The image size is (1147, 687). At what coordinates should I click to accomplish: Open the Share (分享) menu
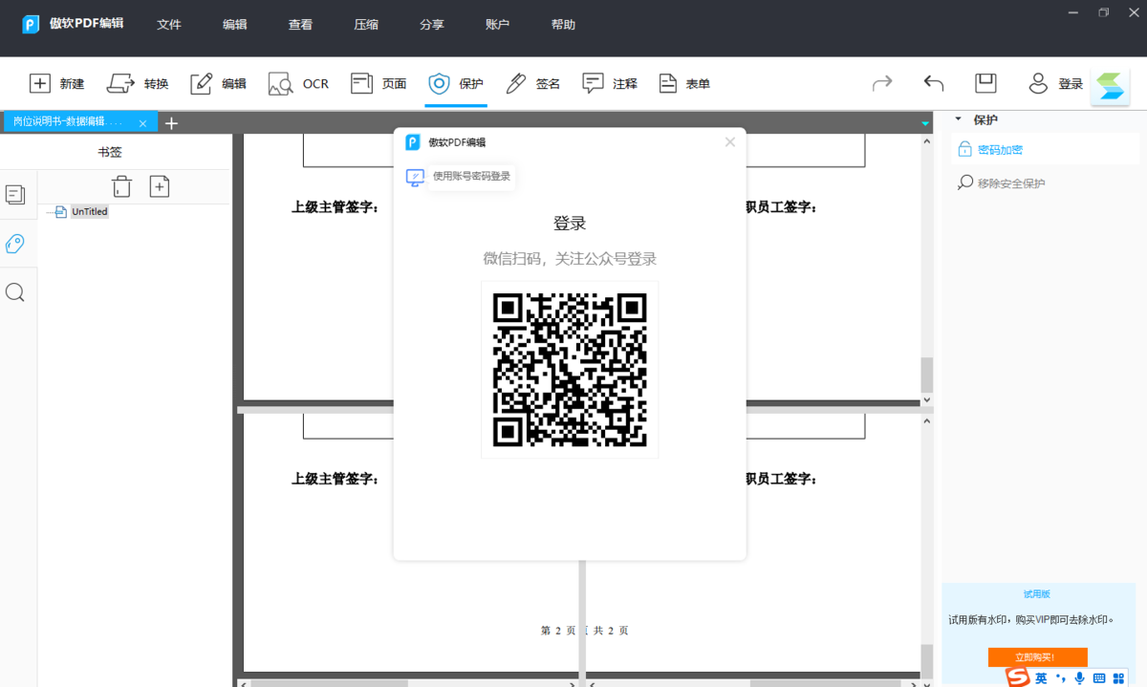(x=432, y=25)
